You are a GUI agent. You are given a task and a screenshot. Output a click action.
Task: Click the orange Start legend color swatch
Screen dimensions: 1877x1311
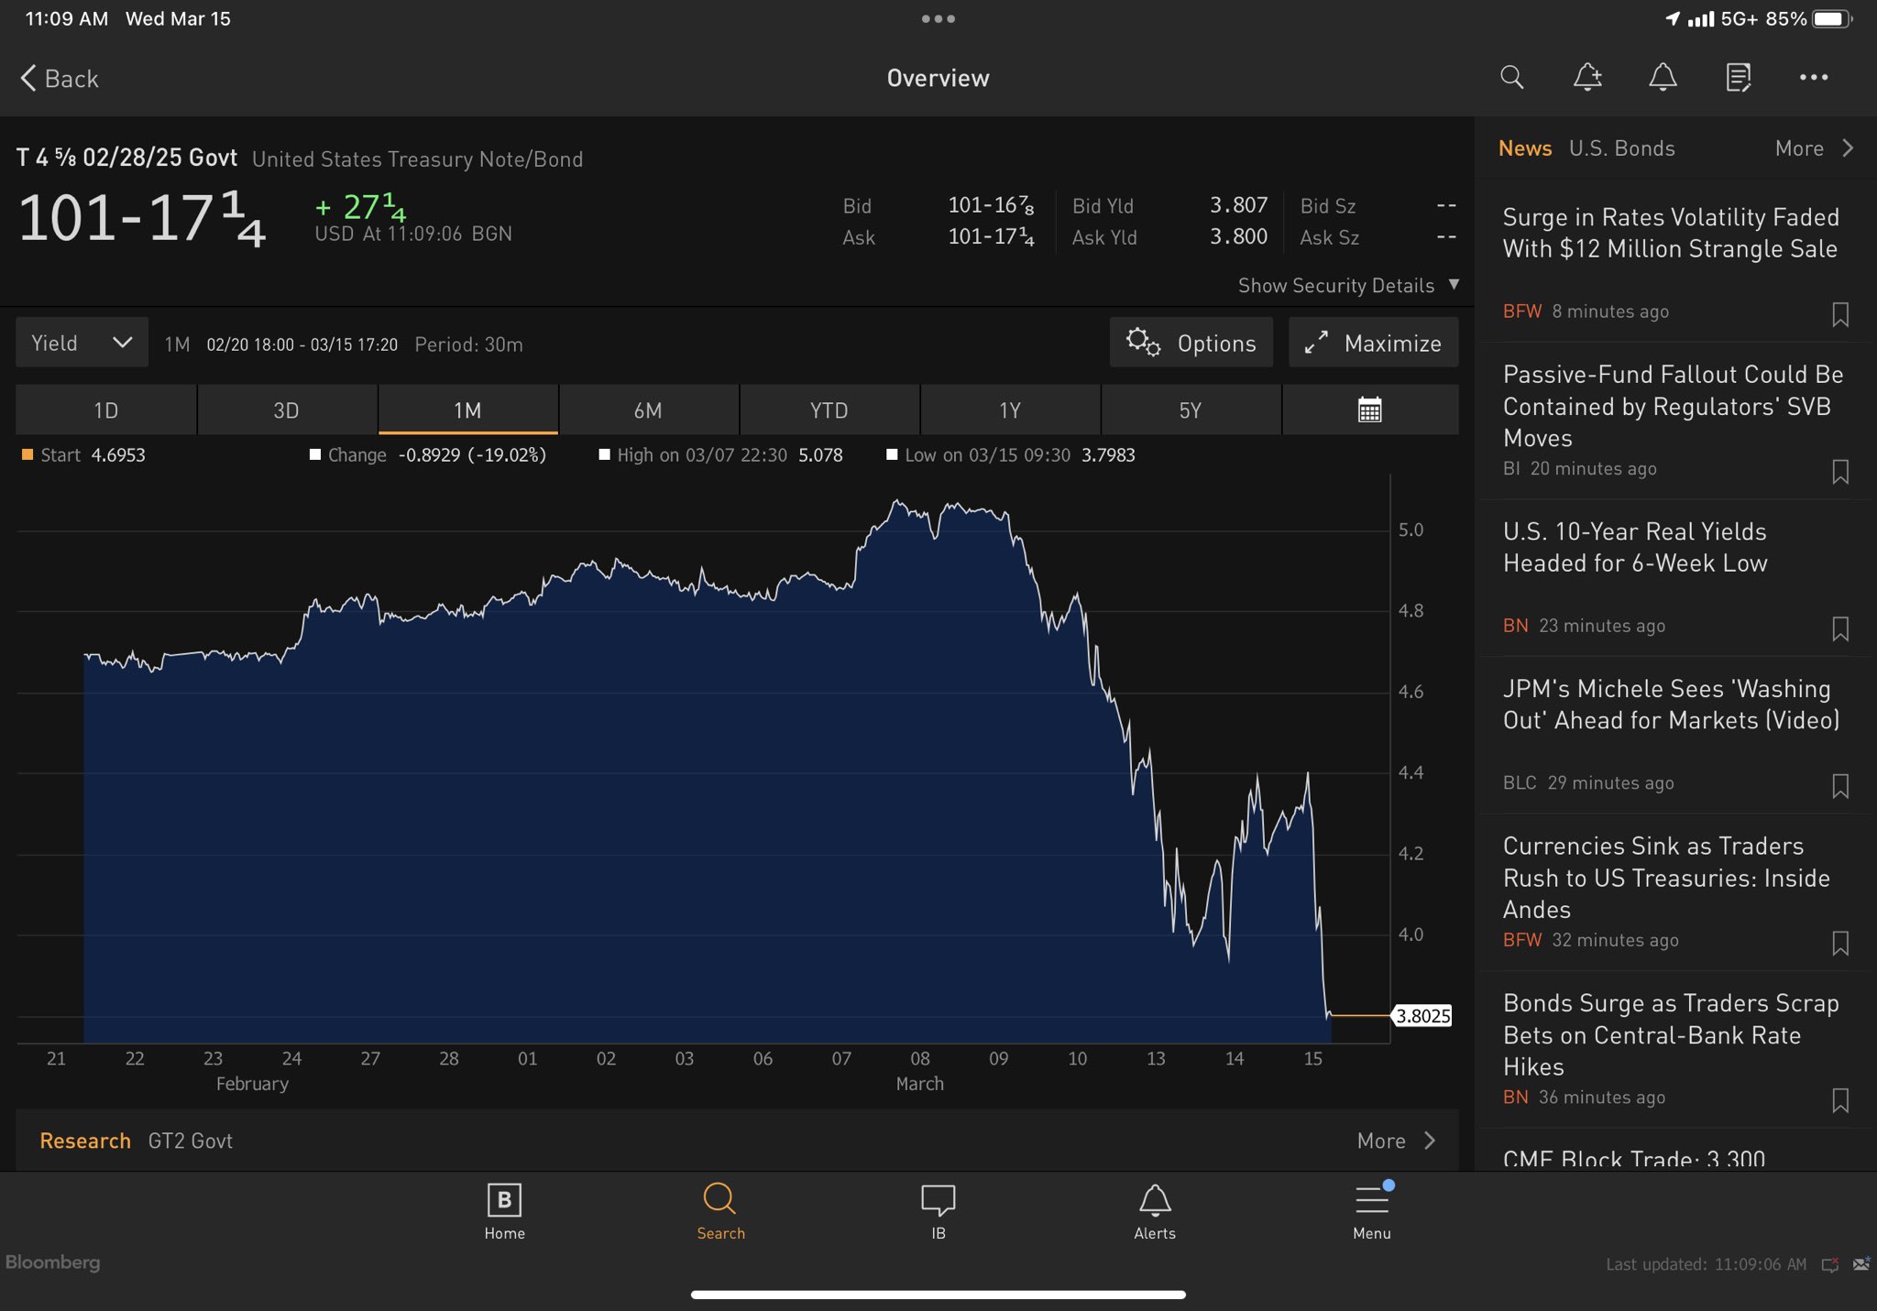click(27, 455)
